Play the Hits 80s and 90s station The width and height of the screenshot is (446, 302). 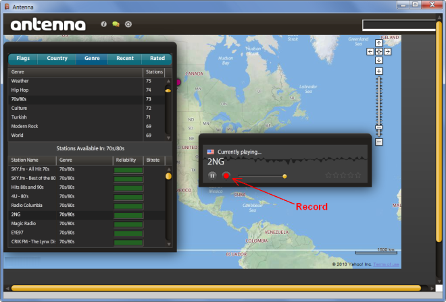86,187
